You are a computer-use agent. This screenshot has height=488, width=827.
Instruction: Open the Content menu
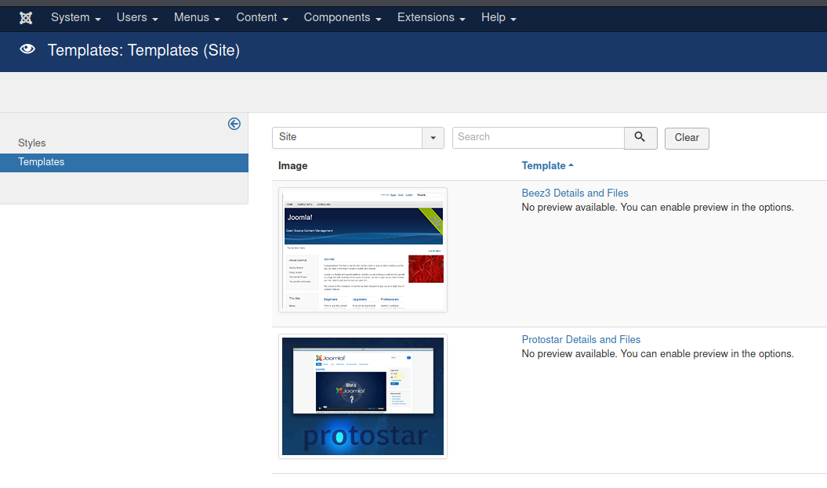[262, 17]
